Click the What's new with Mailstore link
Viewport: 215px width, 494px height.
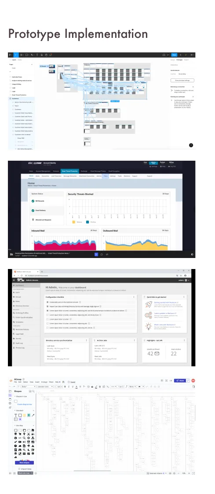click(165, 324)
